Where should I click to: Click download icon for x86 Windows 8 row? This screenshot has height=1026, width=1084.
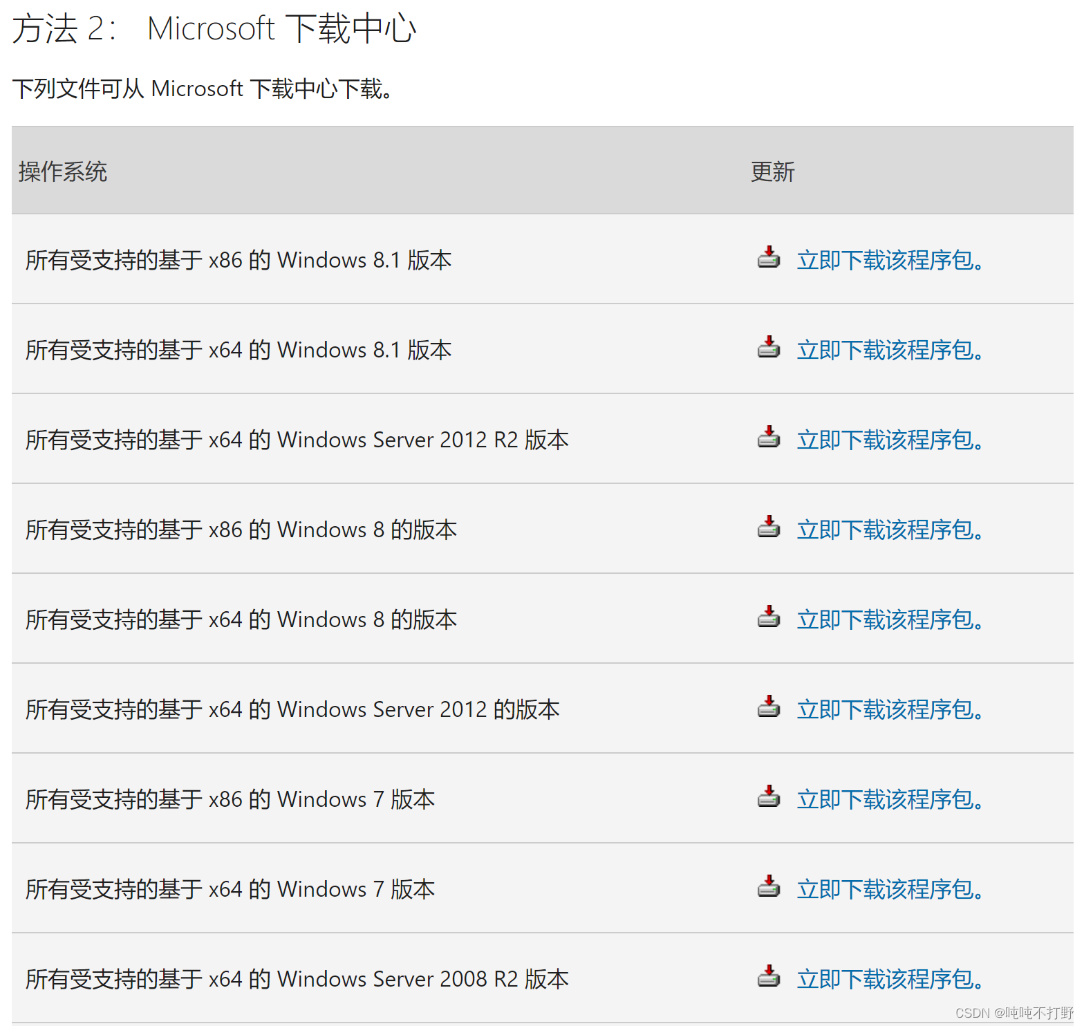click(768, 527)
